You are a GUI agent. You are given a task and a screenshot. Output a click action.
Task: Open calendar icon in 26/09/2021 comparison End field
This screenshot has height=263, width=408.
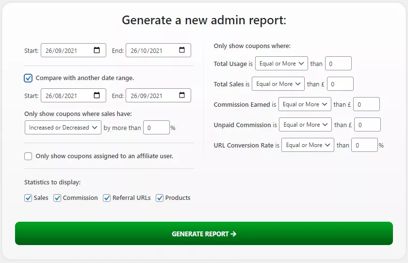coord(182,95)
